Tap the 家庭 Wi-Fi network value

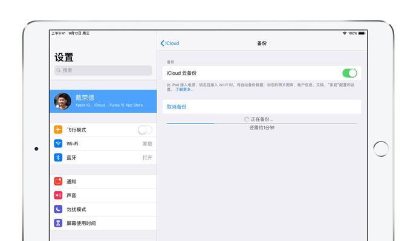(148, 144)
